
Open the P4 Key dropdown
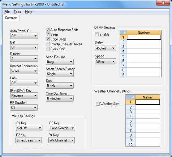[62, 140]
